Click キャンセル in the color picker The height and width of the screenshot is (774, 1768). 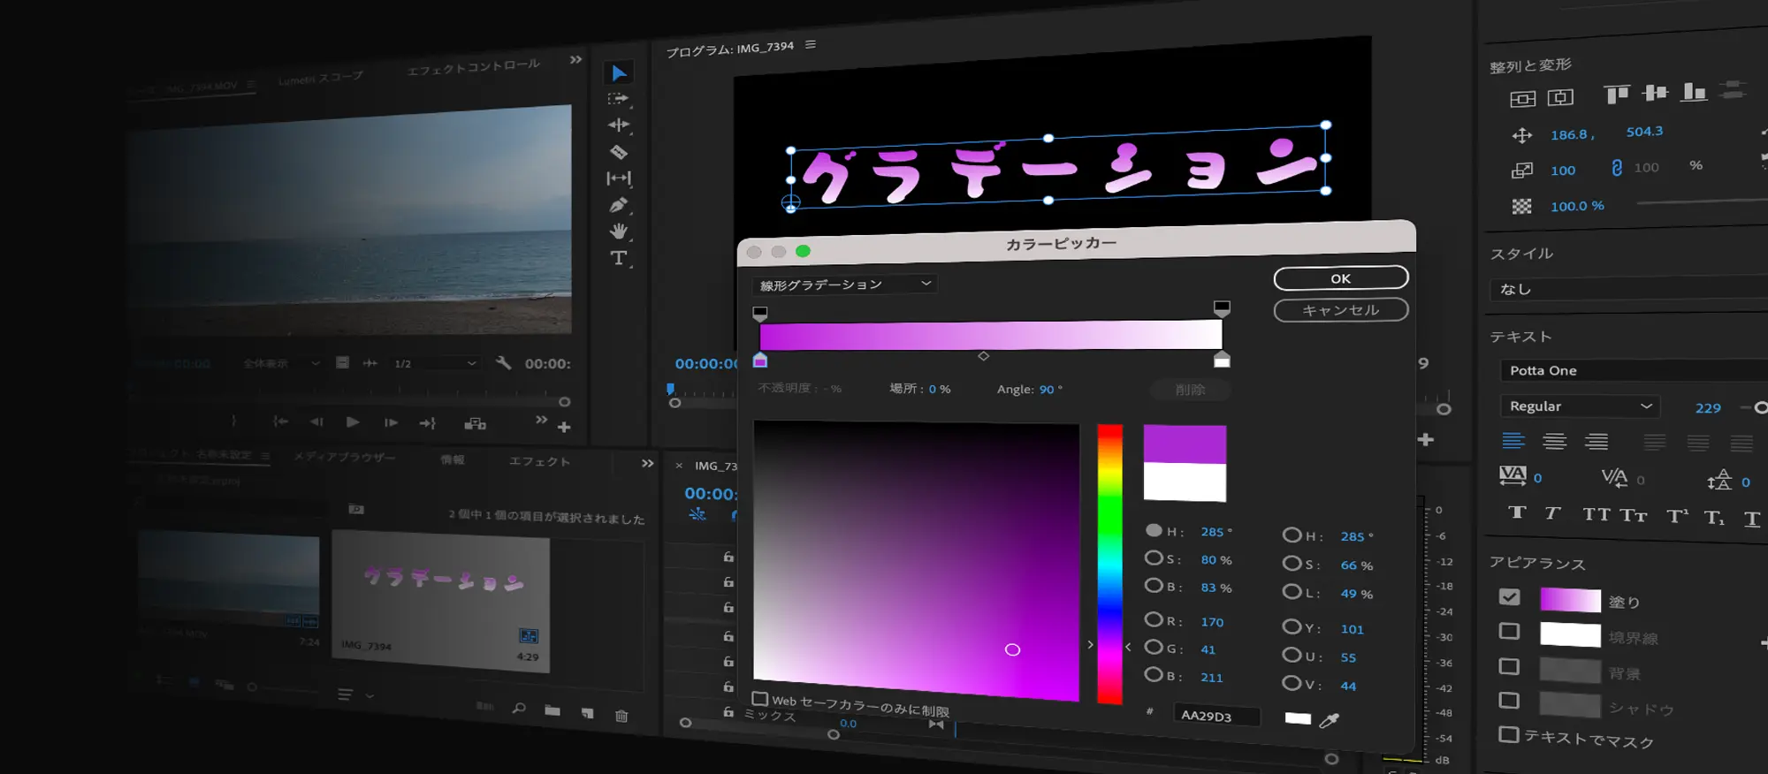pyautogui.click(x=1341, y=310)
